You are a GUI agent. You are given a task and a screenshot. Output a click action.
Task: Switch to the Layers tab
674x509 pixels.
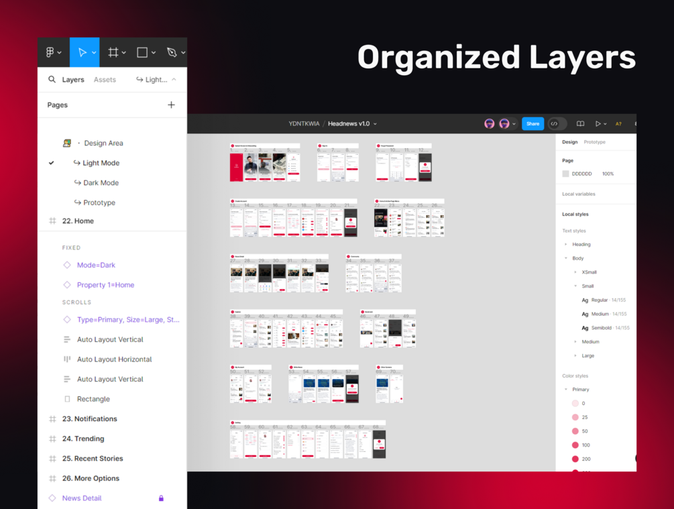pyautogui.click(x=73, y=80)
